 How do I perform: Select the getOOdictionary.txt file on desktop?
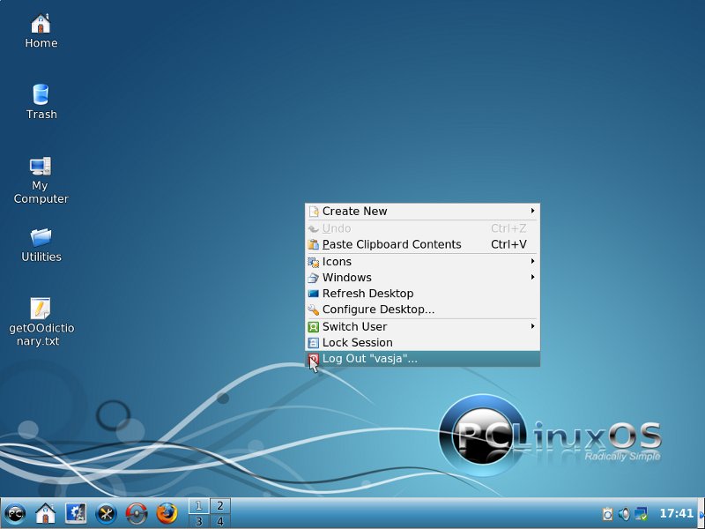[x=41, y=309]
